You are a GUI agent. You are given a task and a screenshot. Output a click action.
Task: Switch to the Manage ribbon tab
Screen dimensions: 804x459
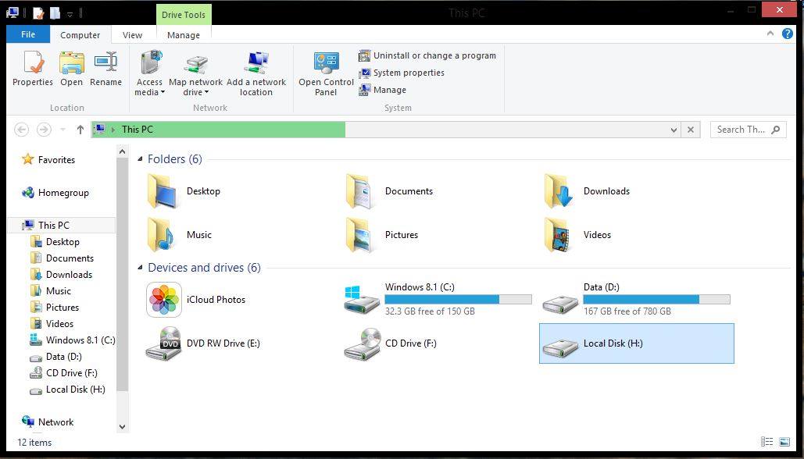tap(184, 35)
